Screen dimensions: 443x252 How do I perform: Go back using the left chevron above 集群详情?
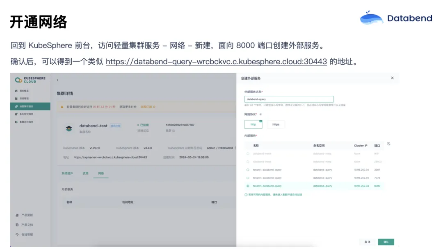(x=58, y=80)
